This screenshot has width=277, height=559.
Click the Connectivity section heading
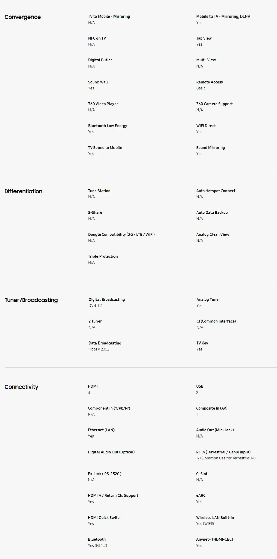21,387
